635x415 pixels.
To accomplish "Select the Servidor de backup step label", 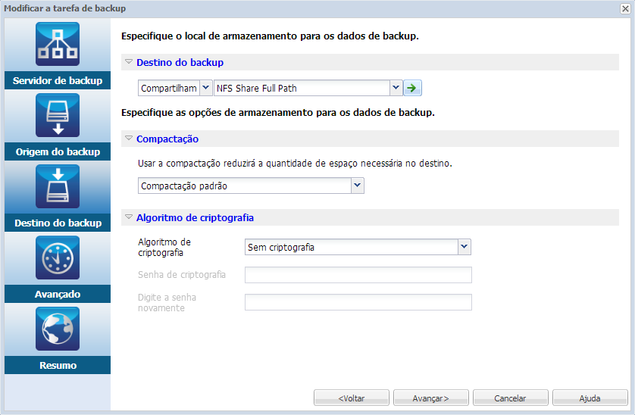I will click(58, 80).
